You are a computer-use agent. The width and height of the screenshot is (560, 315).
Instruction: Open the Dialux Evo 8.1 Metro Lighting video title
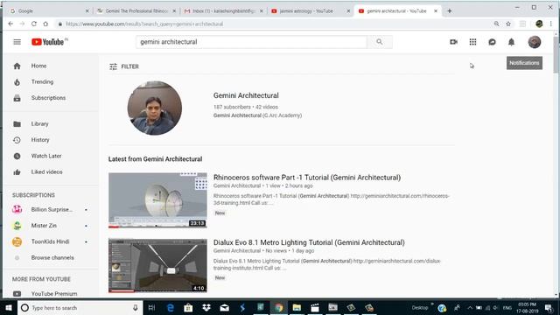(x=309, y=242)
